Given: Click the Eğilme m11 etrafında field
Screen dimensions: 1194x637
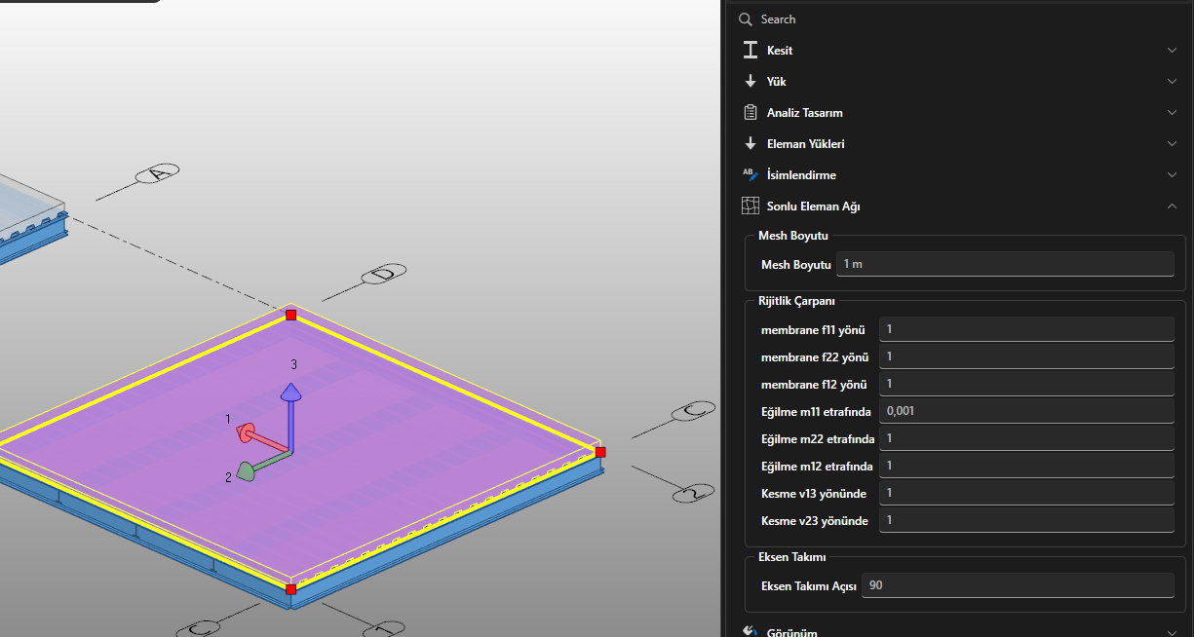Looking at the screenshot, I should point(1025,412).
